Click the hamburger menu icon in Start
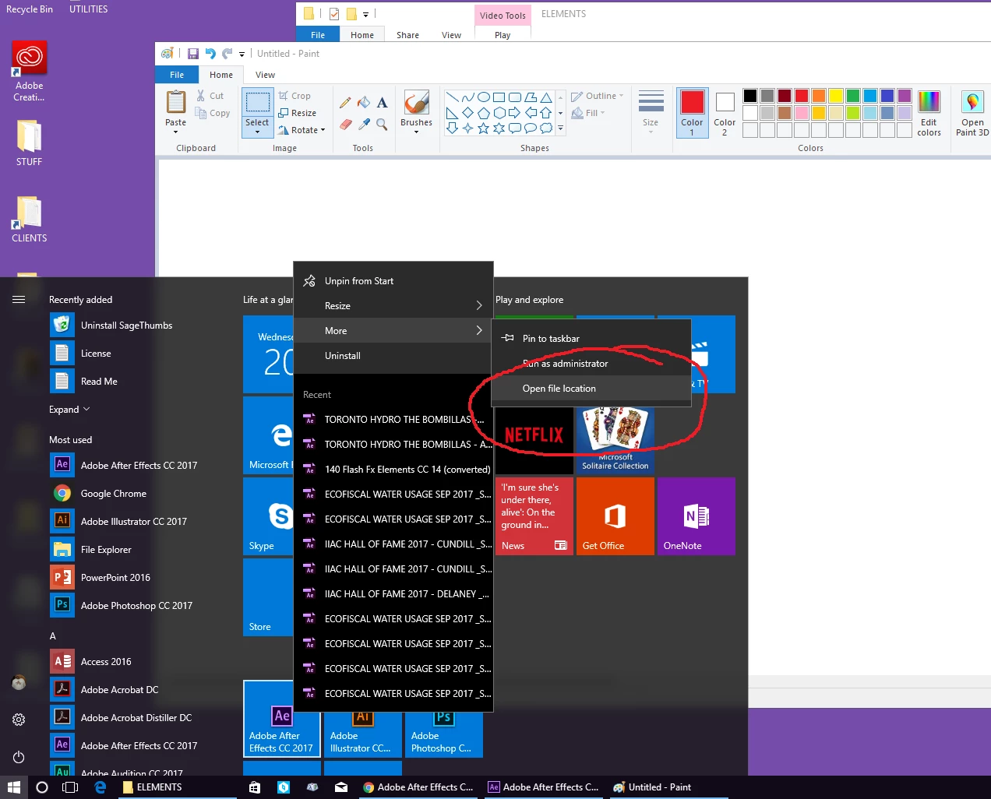 tap(19, 300)
